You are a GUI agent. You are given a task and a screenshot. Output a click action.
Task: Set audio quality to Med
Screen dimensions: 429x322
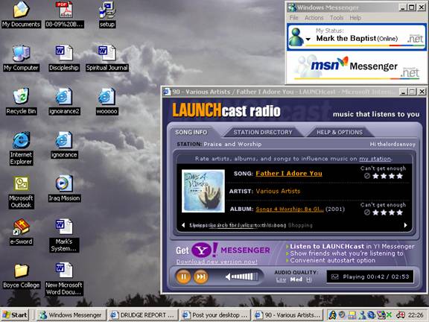pos(296,280)
